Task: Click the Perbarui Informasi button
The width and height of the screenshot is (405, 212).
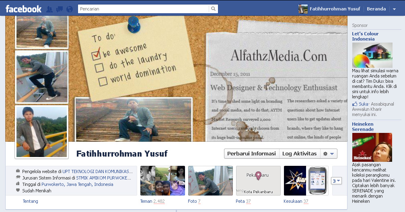Action: pos(252,154)
